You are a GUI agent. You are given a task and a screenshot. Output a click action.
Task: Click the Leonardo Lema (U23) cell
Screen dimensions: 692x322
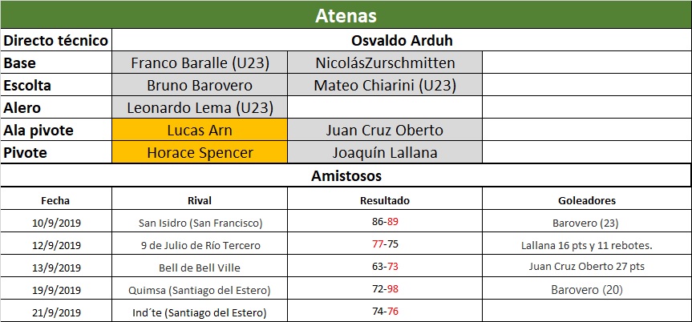coord(200,107)
